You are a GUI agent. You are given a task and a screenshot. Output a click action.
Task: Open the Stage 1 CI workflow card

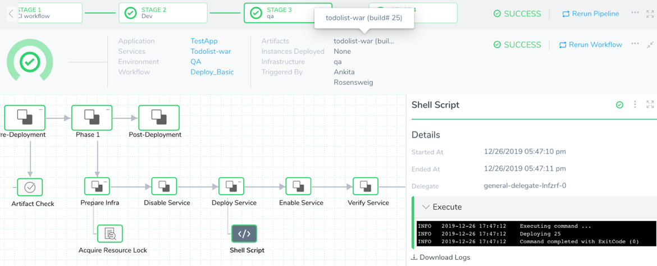49,13
